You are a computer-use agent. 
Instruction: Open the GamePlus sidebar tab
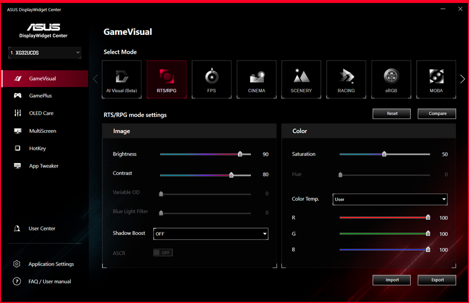click(40, 96)
